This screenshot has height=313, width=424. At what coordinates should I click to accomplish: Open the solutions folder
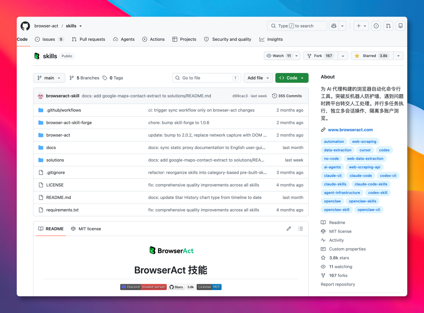click(x=55, y=160)
